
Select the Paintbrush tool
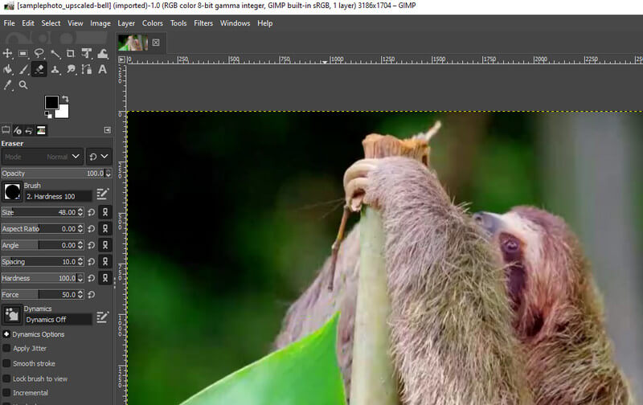click(x=23, y=69)
